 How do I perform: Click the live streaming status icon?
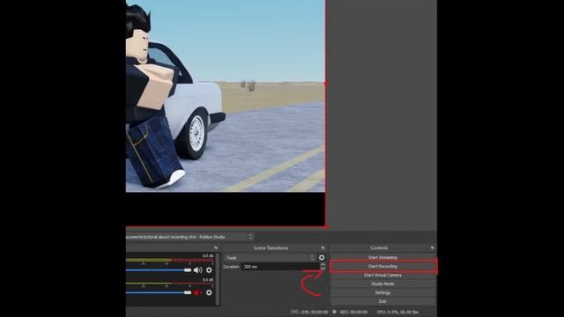coord(294,312)
